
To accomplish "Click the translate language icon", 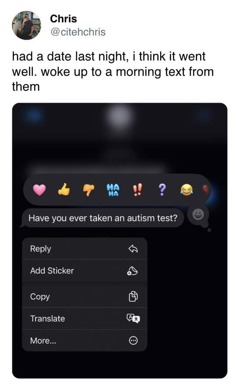I will click(x=133, y=318).
